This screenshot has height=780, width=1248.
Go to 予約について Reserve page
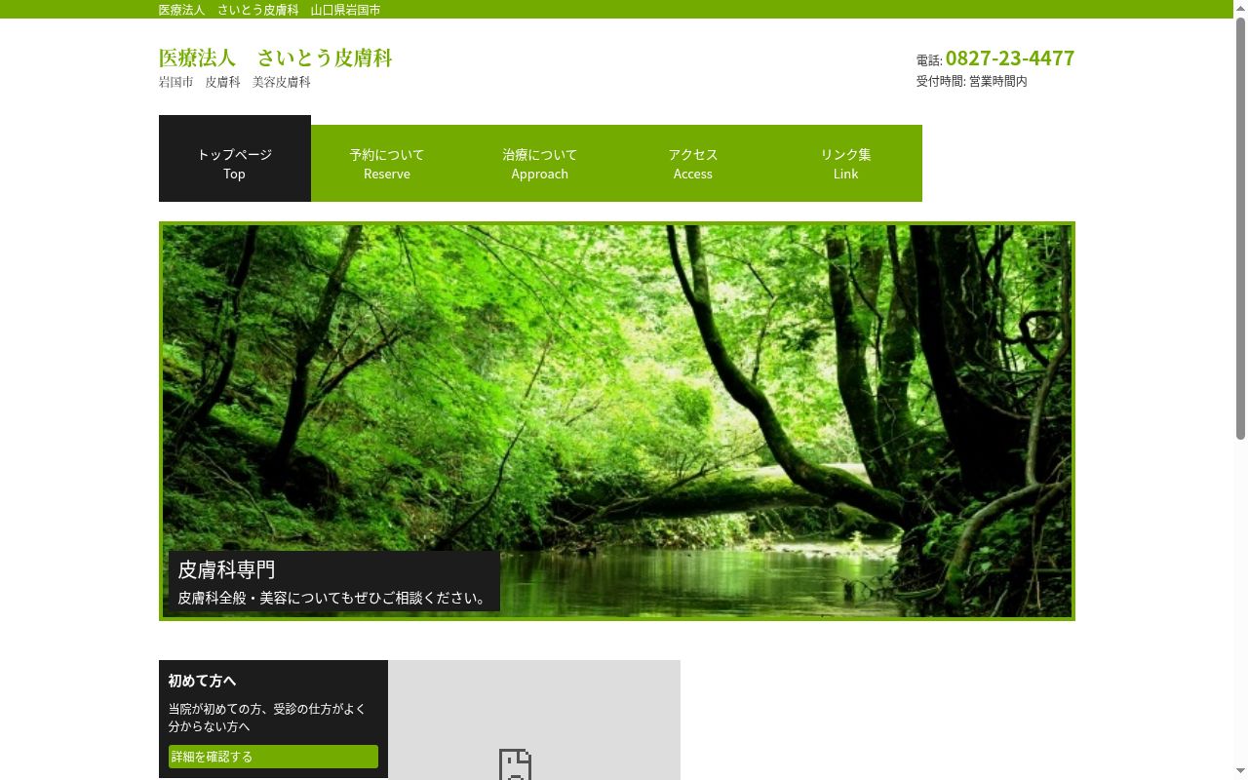click(387, 164)
